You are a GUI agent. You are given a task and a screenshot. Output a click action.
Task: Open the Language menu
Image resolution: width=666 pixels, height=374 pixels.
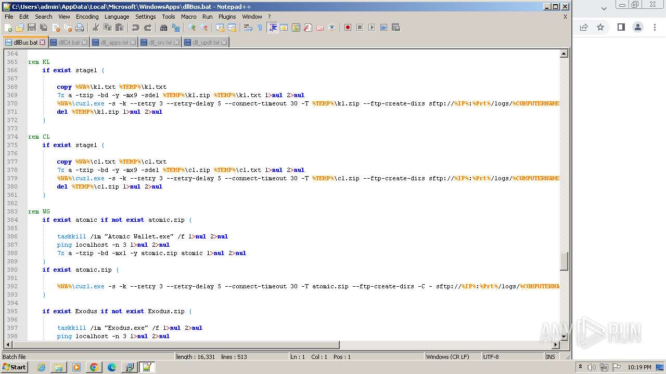point(117,17)
